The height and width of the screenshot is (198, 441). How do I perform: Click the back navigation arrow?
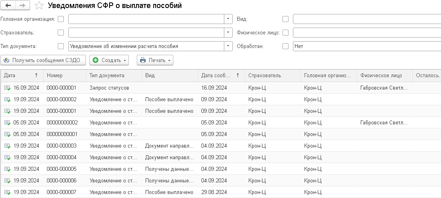click(x=8, y=6)
